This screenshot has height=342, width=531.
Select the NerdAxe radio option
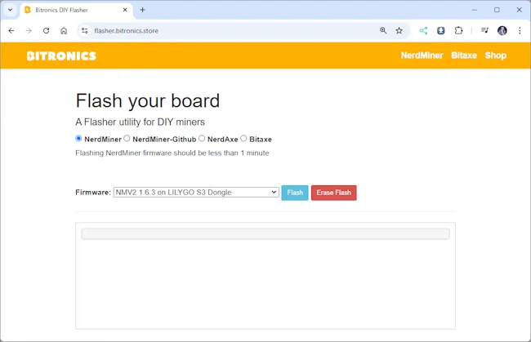202,139
